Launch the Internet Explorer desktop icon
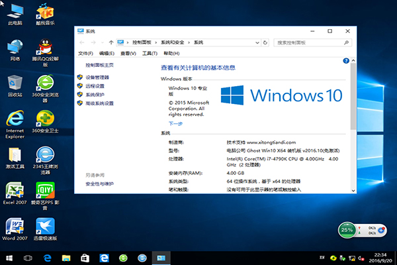397x265 pixels. pyautogui.click(x=15, y=125)
